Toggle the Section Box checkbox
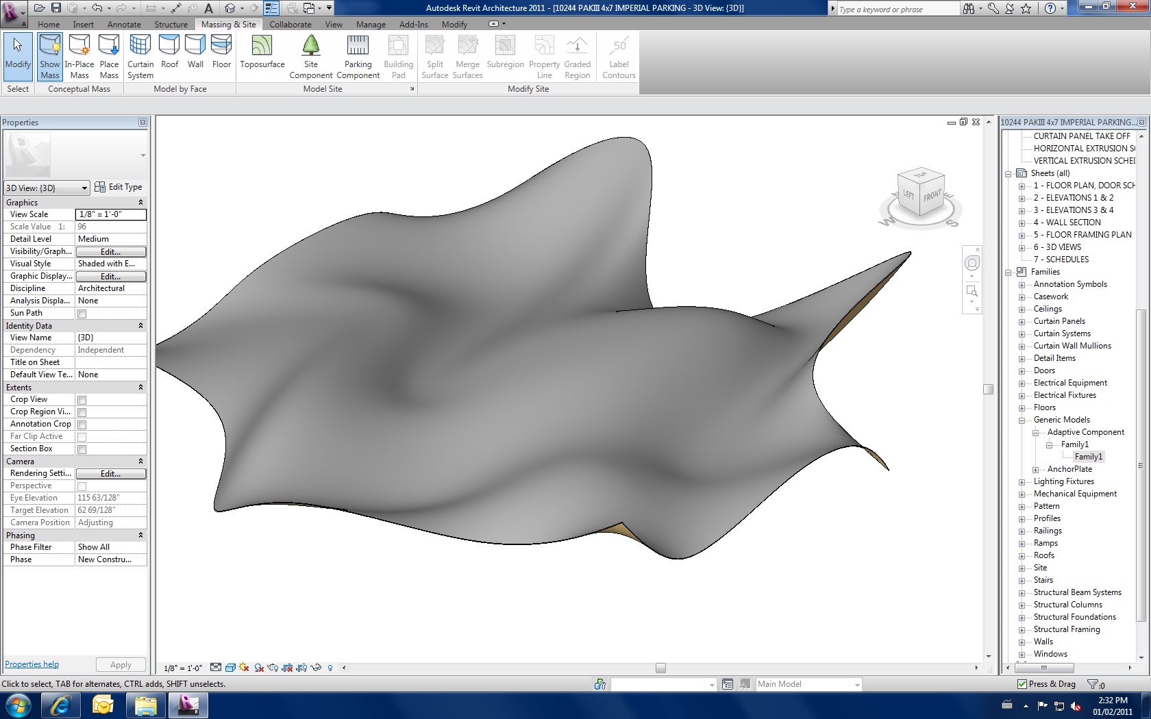This screenshot has height=719, width=1151. coord(82,449)
